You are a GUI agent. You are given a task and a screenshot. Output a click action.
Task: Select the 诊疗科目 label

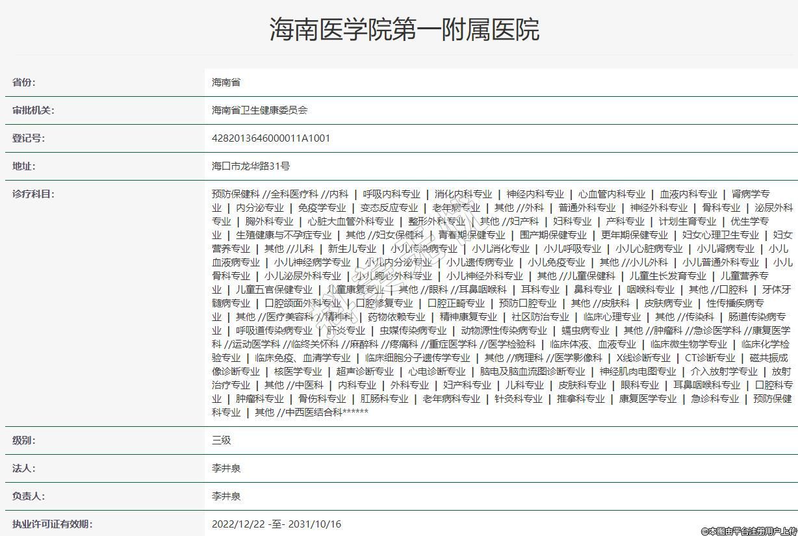[x=33, y=194]
